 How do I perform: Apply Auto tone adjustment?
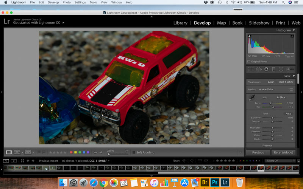pyautogui.click(x=288, y=114)
